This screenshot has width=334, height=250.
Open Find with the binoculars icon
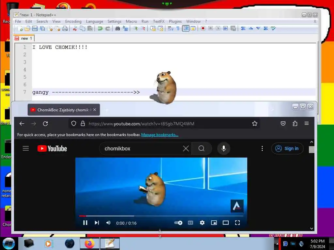(x=117, y=29)
